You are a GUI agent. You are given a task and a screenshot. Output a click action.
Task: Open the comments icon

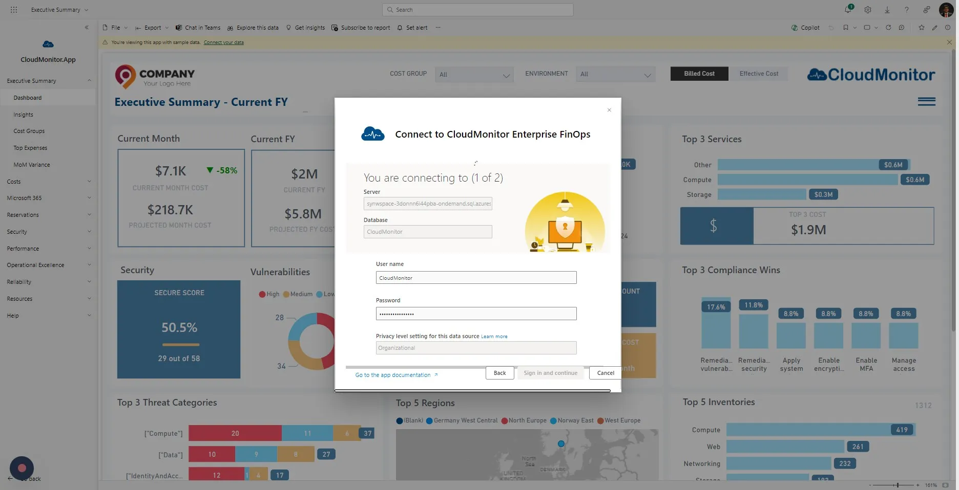[902, 28]
